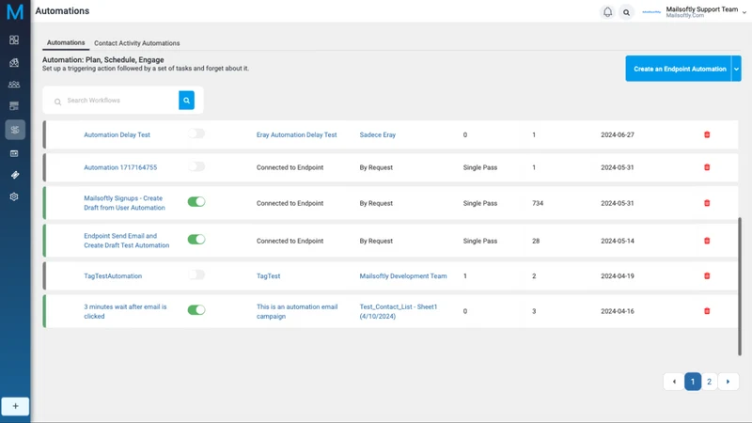752x423 pixels.
Task: Click the 28 count in Endpoint Send row
Action: tap(536, 241)
